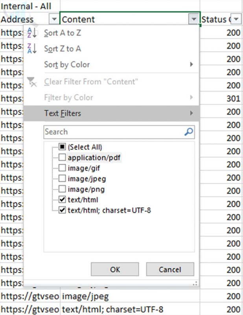Dismiss the filter using Cancel
Image resolution: width=243 pixels, height=315 pixels.
click(x=170, y=269)
